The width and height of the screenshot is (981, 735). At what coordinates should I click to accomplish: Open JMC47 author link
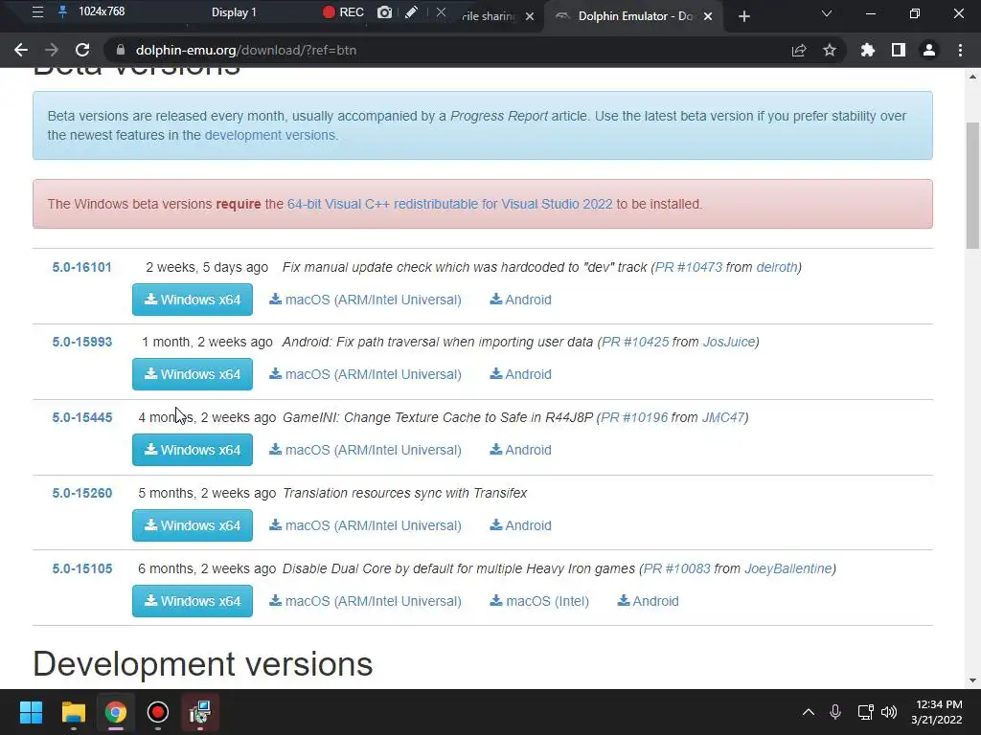(x=723, y=417)
